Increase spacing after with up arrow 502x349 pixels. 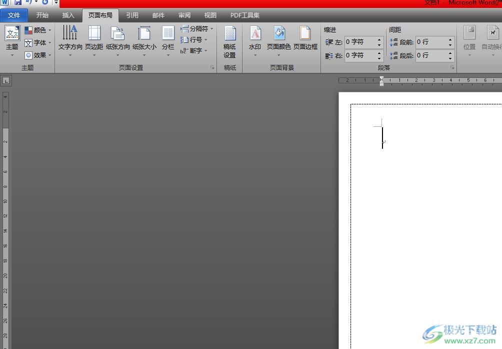pyautogui.click(x=450, y=53)
